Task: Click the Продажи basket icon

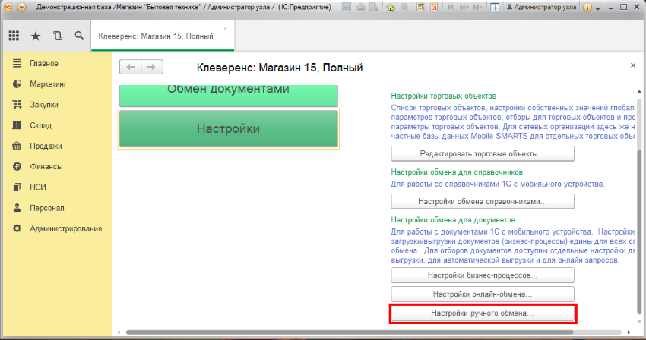Action: [x=17, y=145]
